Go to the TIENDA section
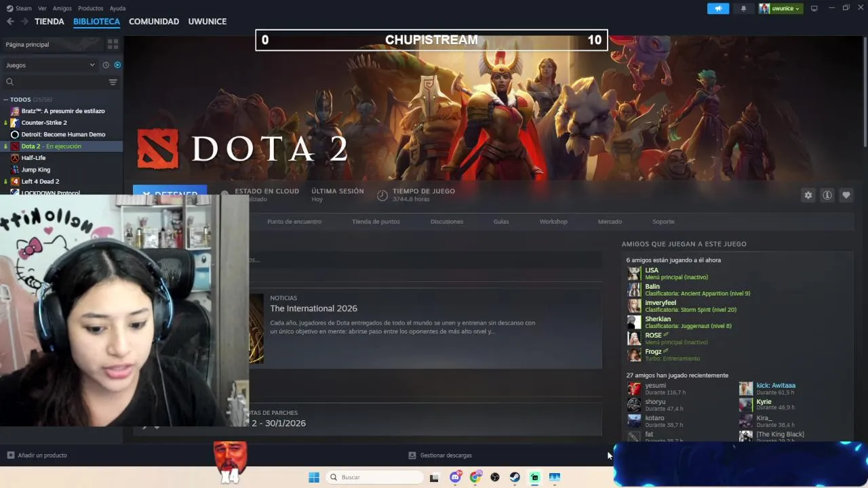868x488 pixels. [50, 22]
